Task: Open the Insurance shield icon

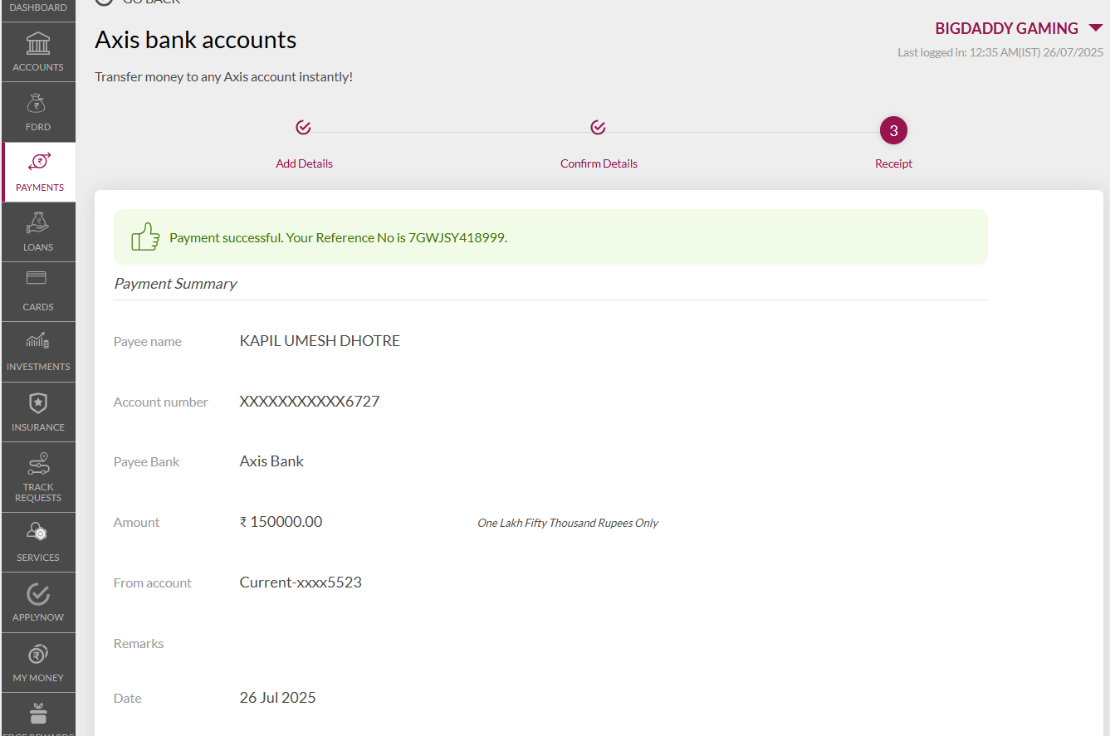Action: (x=38, y=403)
